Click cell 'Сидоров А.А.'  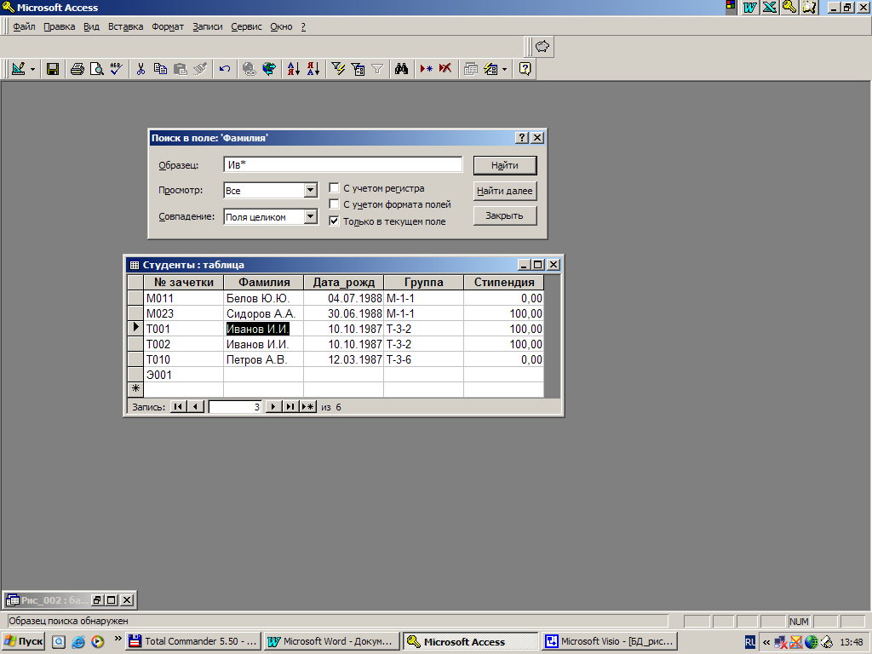(x=264, y=313)
